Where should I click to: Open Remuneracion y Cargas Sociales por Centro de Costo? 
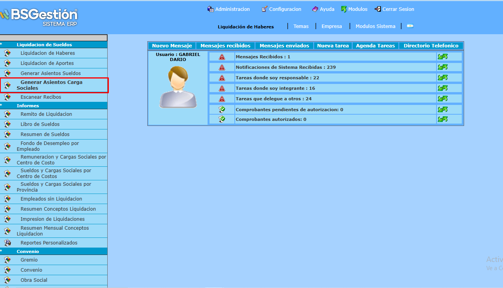pos(61,160)
